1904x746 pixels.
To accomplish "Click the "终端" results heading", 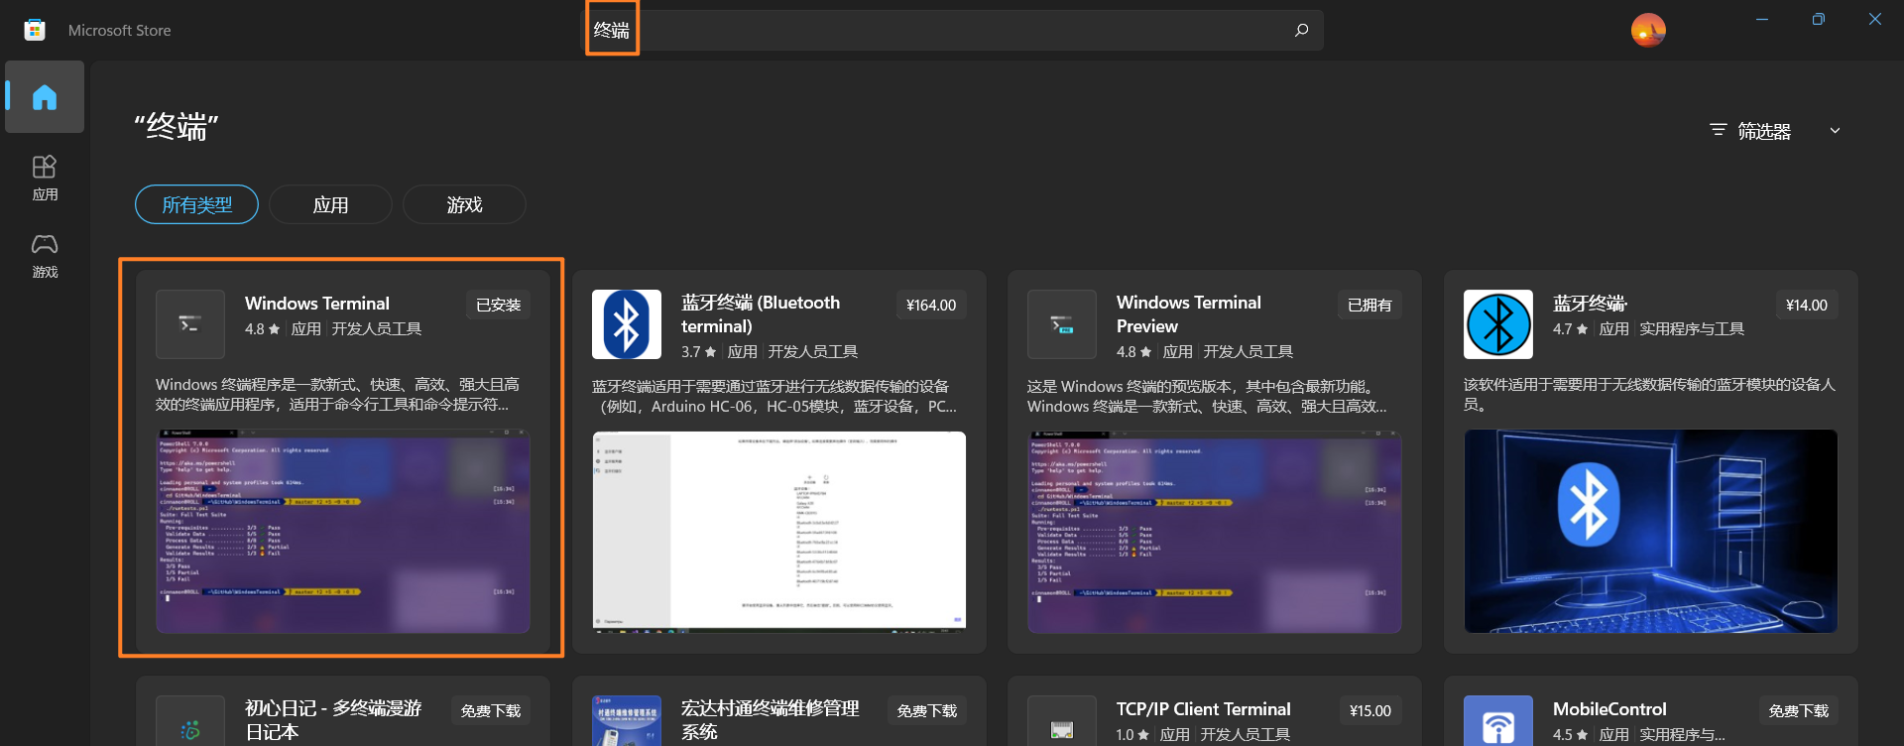I will (x=177, y=127).
